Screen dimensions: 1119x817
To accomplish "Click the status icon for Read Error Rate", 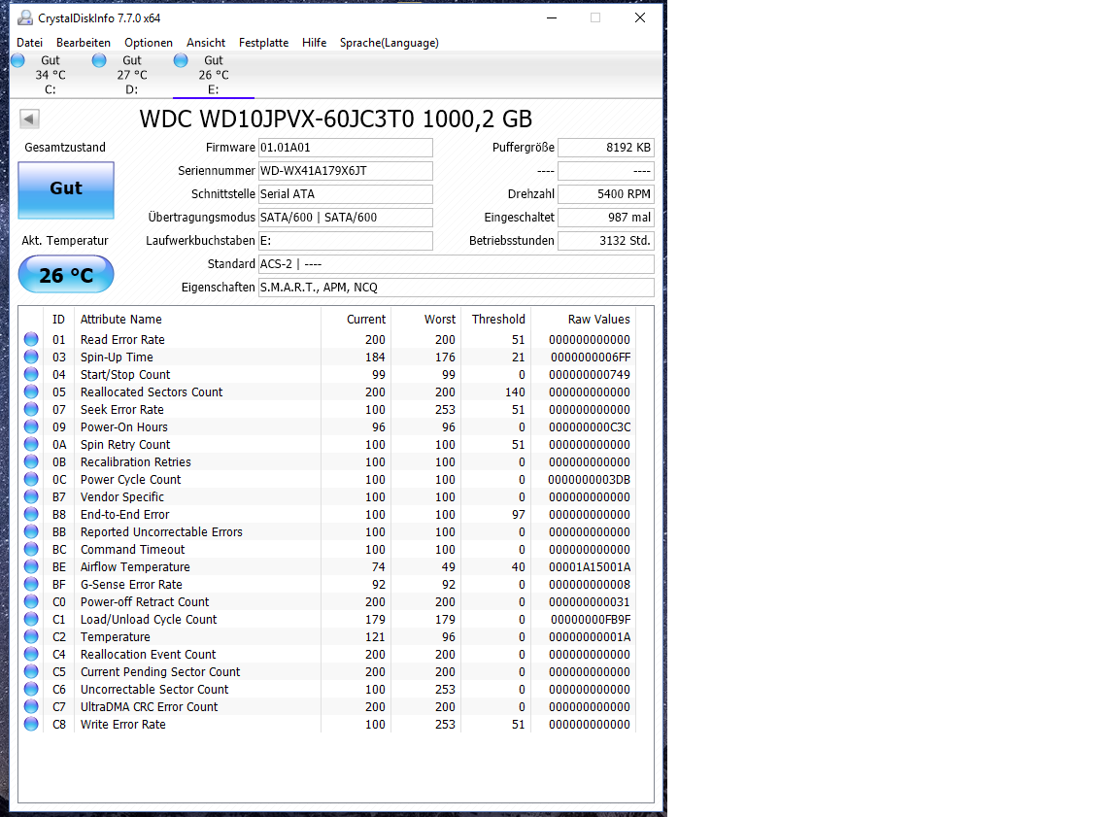I will coord(31,339).
